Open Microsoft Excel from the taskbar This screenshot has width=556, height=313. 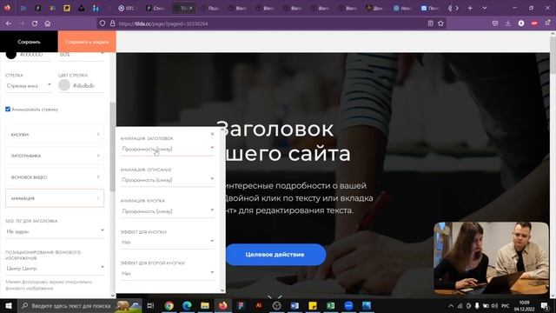(x=330, y=305)
